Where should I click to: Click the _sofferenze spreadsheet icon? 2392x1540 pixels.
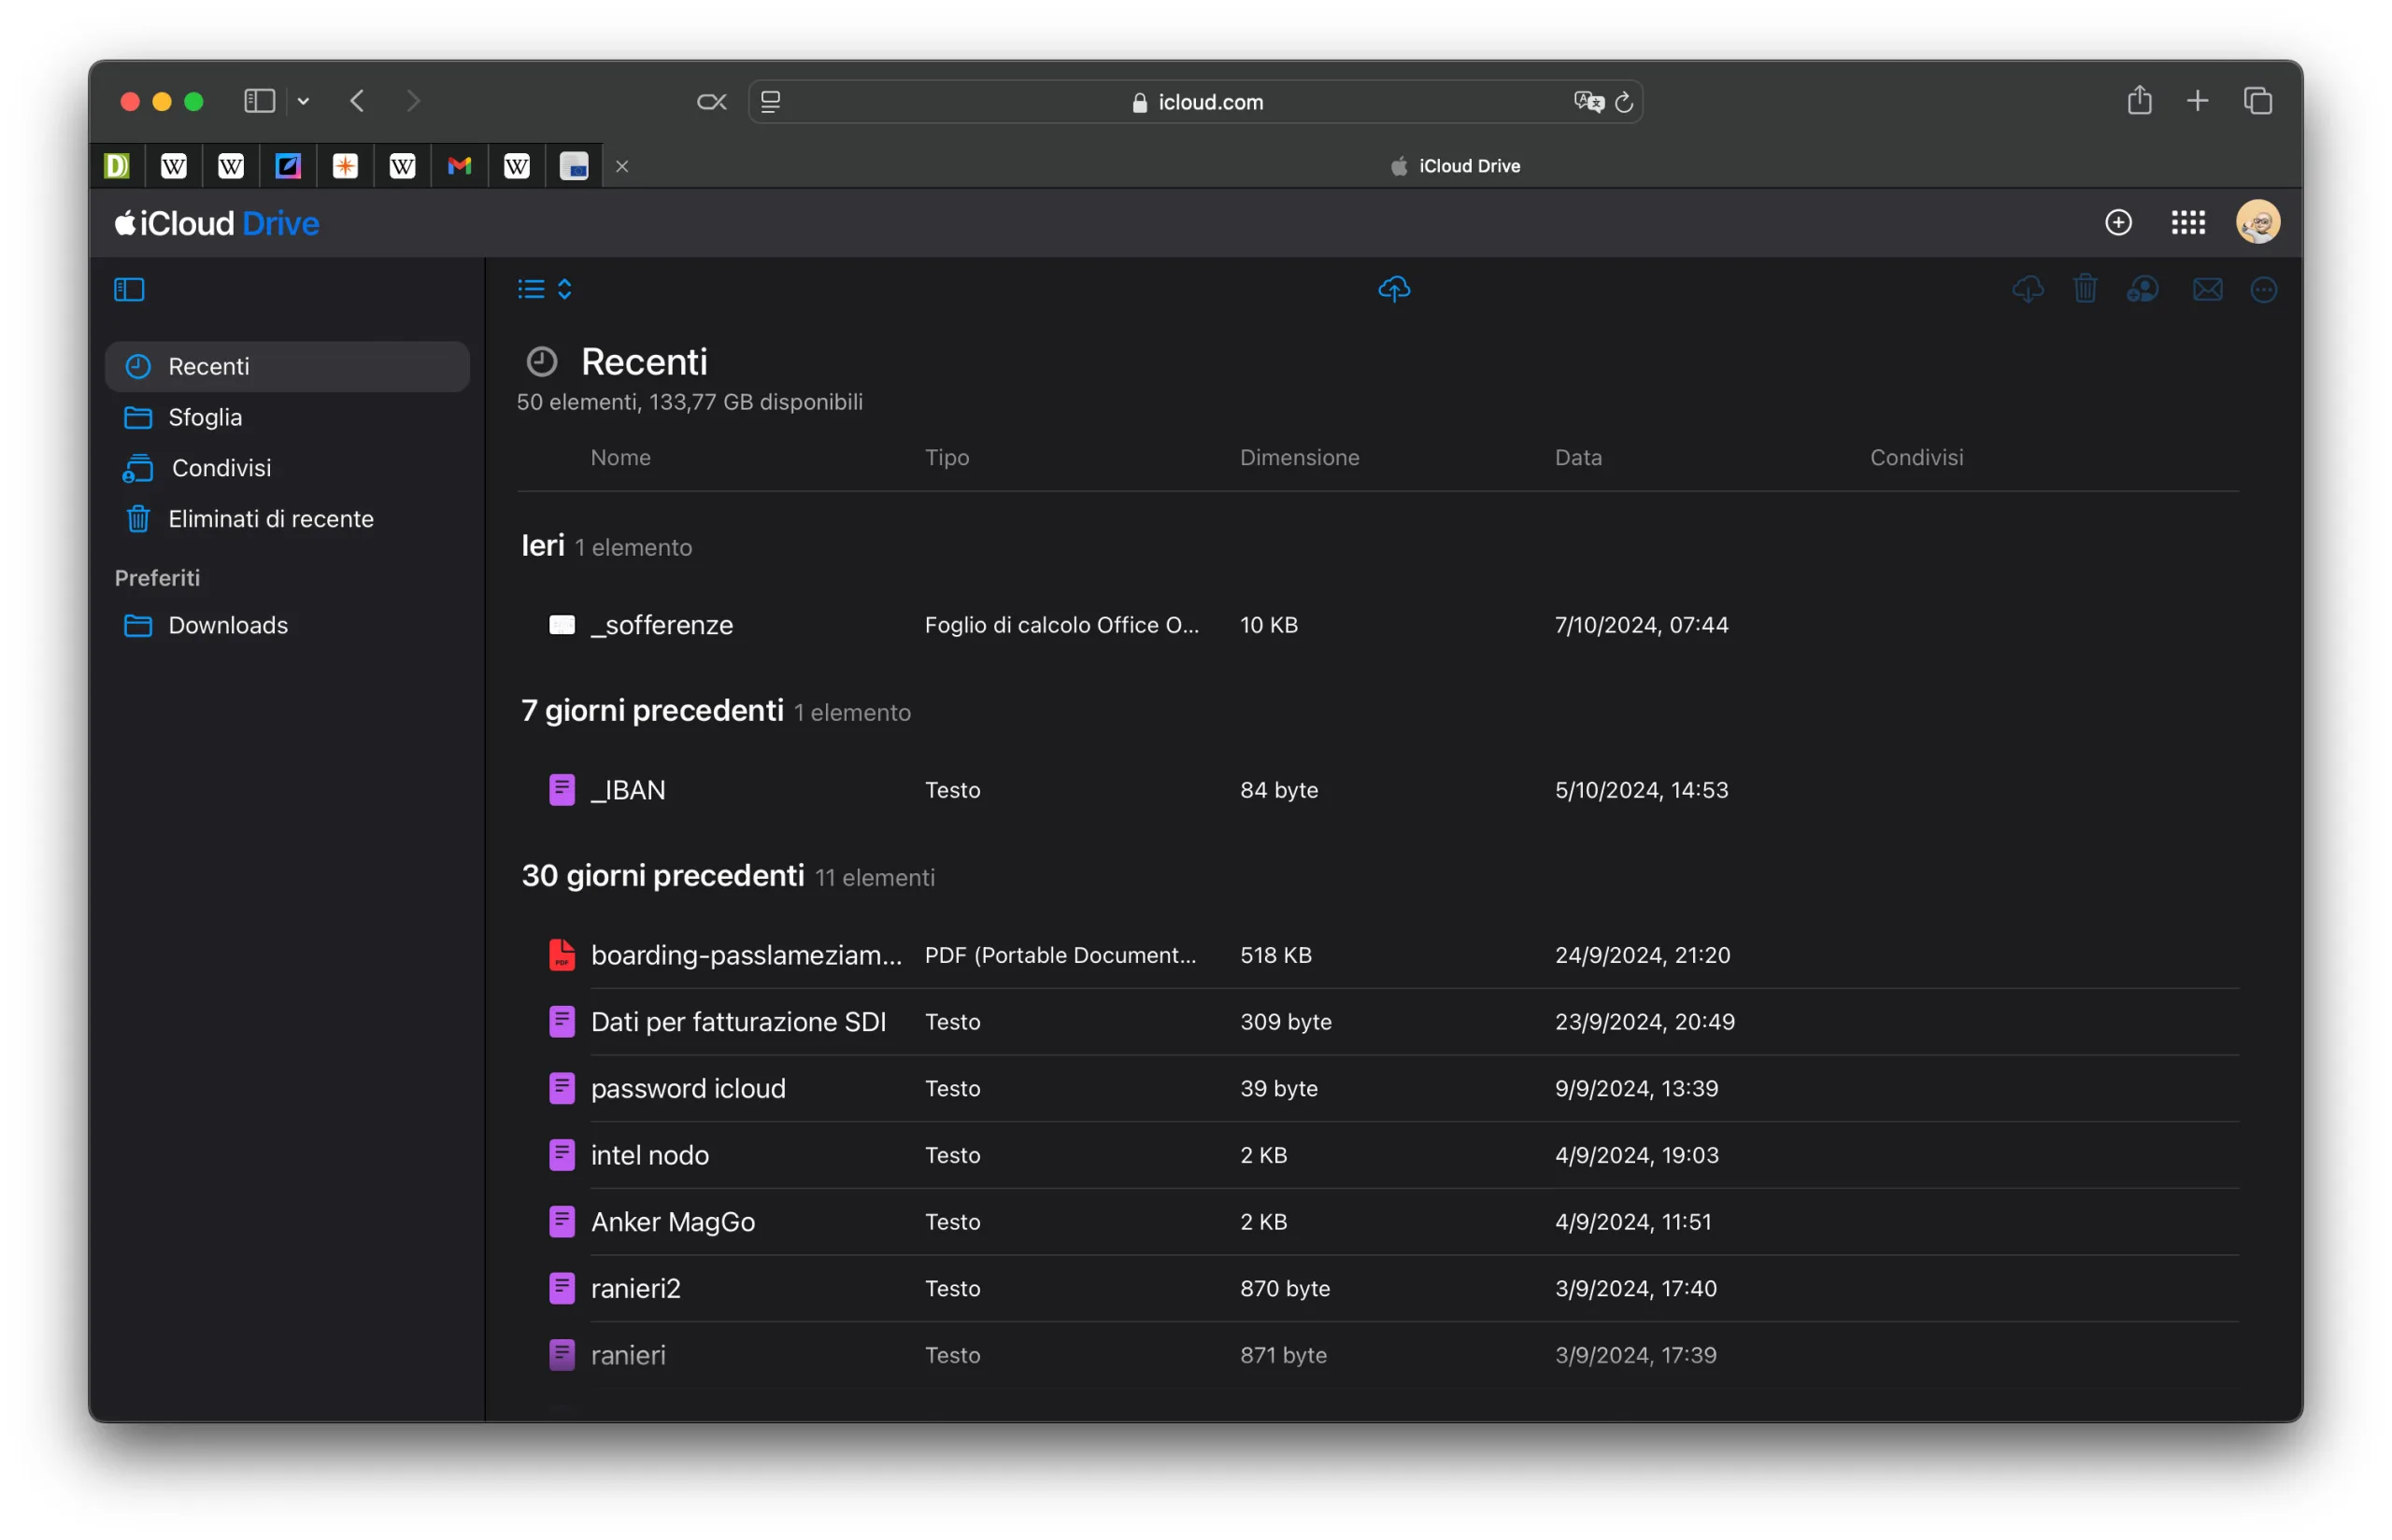click(x=562, y=625)
